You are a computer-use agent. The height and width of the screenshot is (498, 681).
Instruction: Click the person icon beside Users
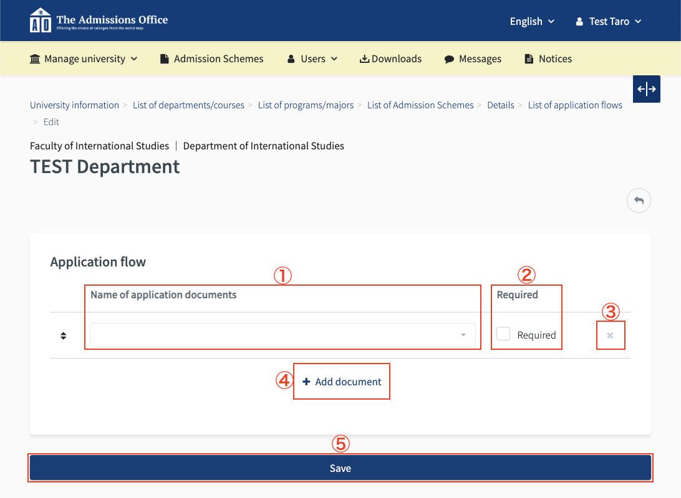291,59
